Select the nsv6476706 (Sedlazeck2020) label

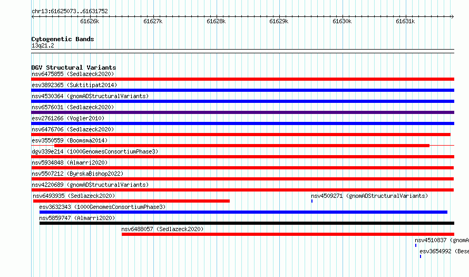[73, 129]
